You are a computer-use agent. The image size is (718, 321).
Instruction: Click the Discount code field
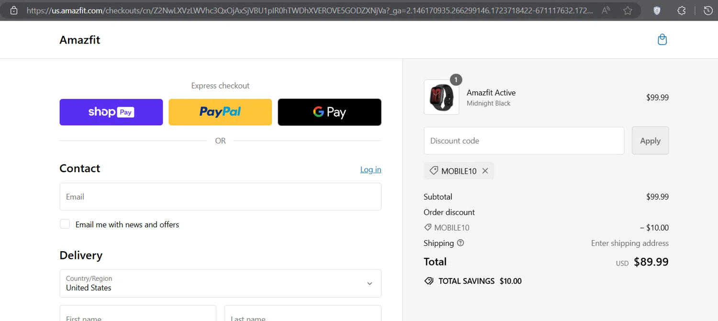(524, 141)
